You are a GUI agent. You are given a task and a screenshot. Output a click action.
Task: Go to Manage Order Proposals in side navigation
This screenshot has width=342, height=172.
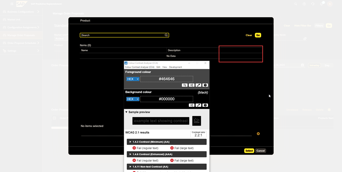pos(21,35)
